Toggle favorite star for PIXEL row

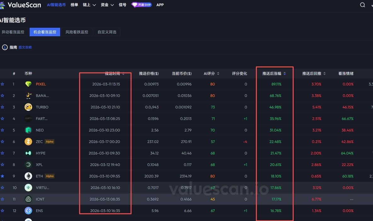[3, 84]
